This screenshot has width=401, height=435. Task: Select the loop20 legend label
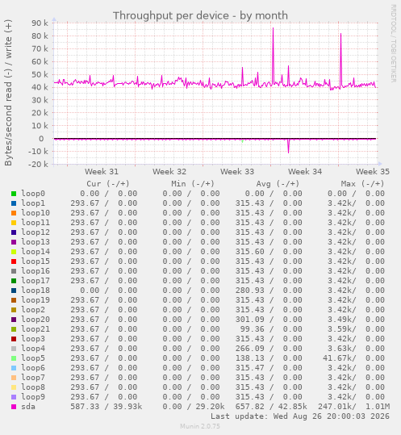tap(36, 320)
